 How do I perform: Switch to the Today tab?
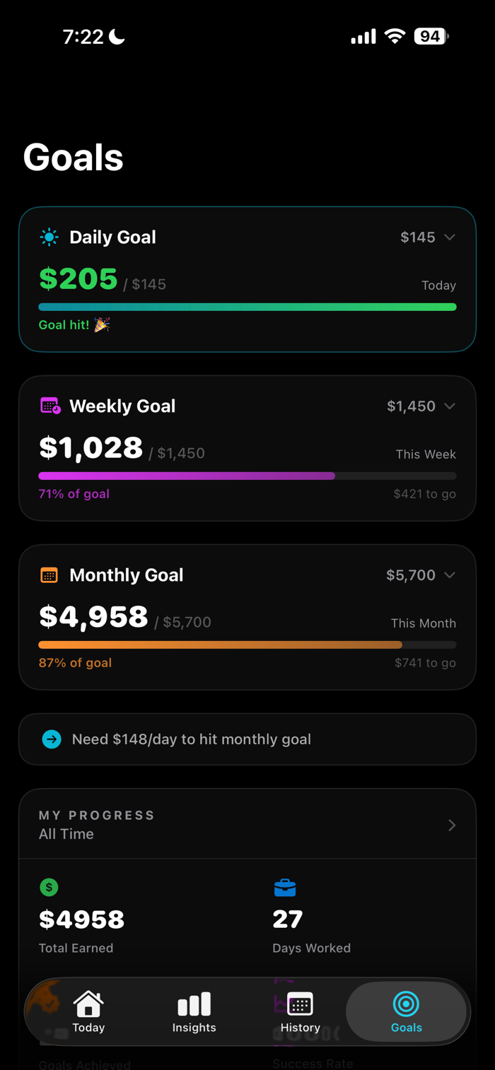pyautogui.click(x=88, y=1011)
